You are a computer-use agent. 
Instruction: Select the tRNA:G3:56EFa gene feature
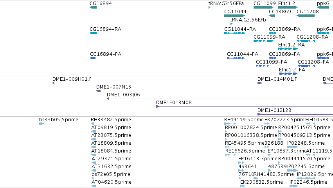209,7
